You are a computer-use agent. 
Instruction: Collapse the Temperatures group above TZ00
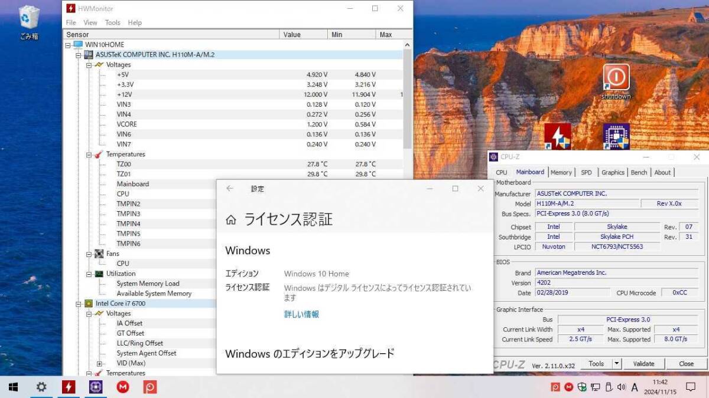(88, 154)
